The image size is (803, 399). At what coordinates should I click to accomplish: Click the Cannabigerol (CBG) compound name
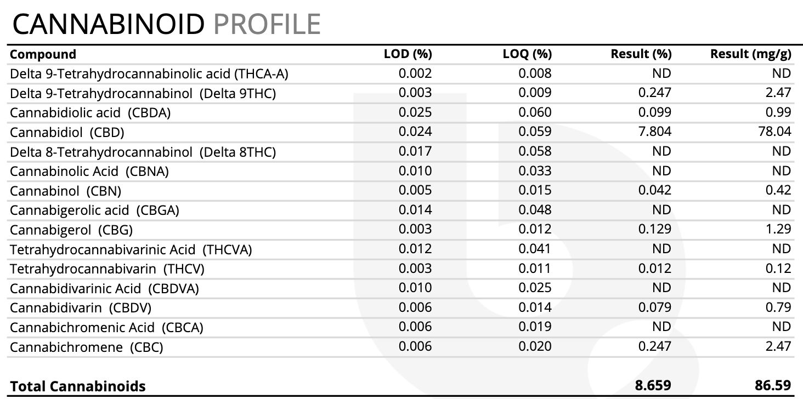(x=71, y=230)
